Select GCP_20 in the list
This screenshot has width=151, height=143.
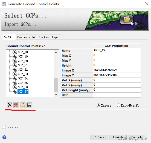click(x=23, y=61)
